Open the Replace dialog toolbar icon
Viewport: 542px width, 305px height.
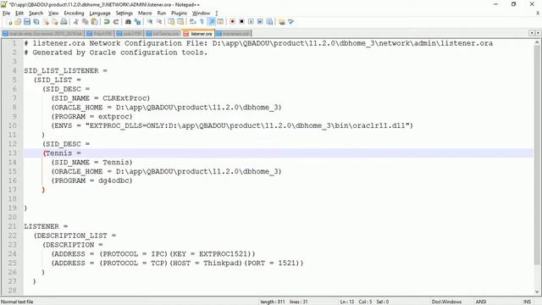pyautogui.click(x=137, y=22)
